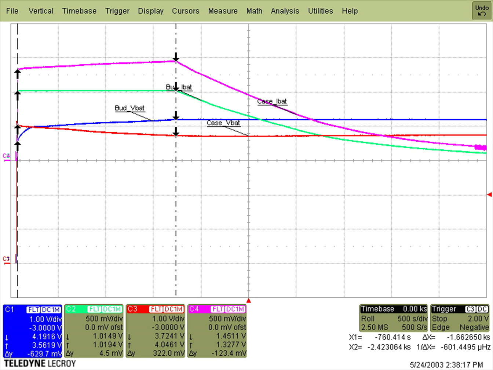
Task: Open the Timebase descriptor box
Action: pyautogui.click(x=394, y=318)
